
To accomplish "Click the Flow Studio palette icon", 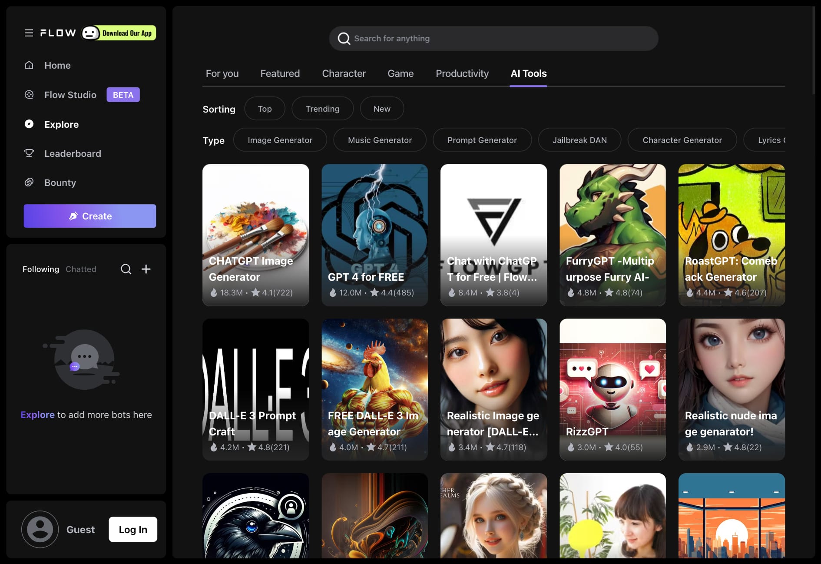I will (x=29, y=95).
